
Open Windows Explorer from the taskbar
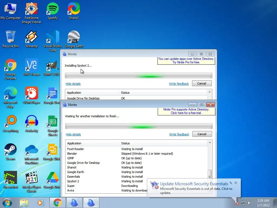[24, 203]
